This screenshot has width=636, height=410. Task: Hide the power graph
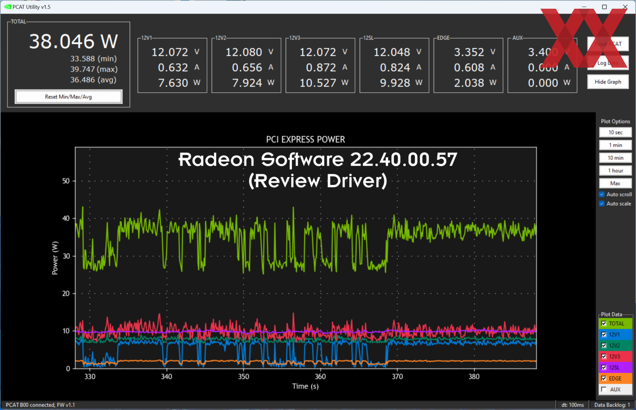pos(608,82)
